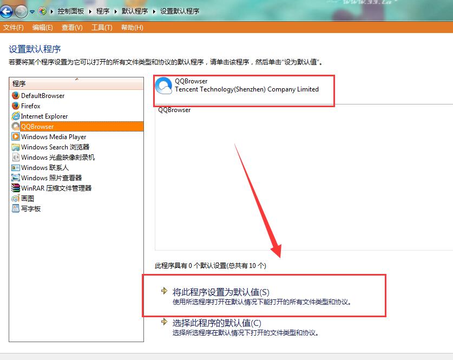
Task: Click 选择此程序的默认值(C)
Action: pos(216,323)
